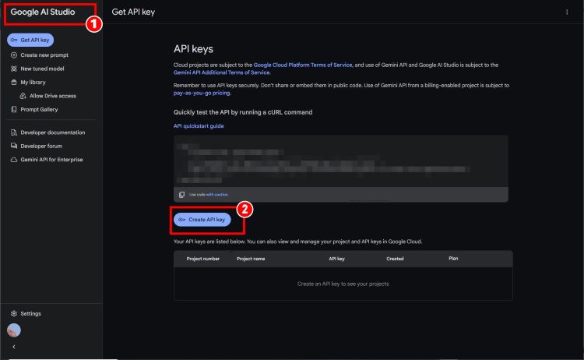The width and height of the screenshot is (584, 360).
Task: Click the key icon in Get API key sidebar button
Action: click(14, 40)
